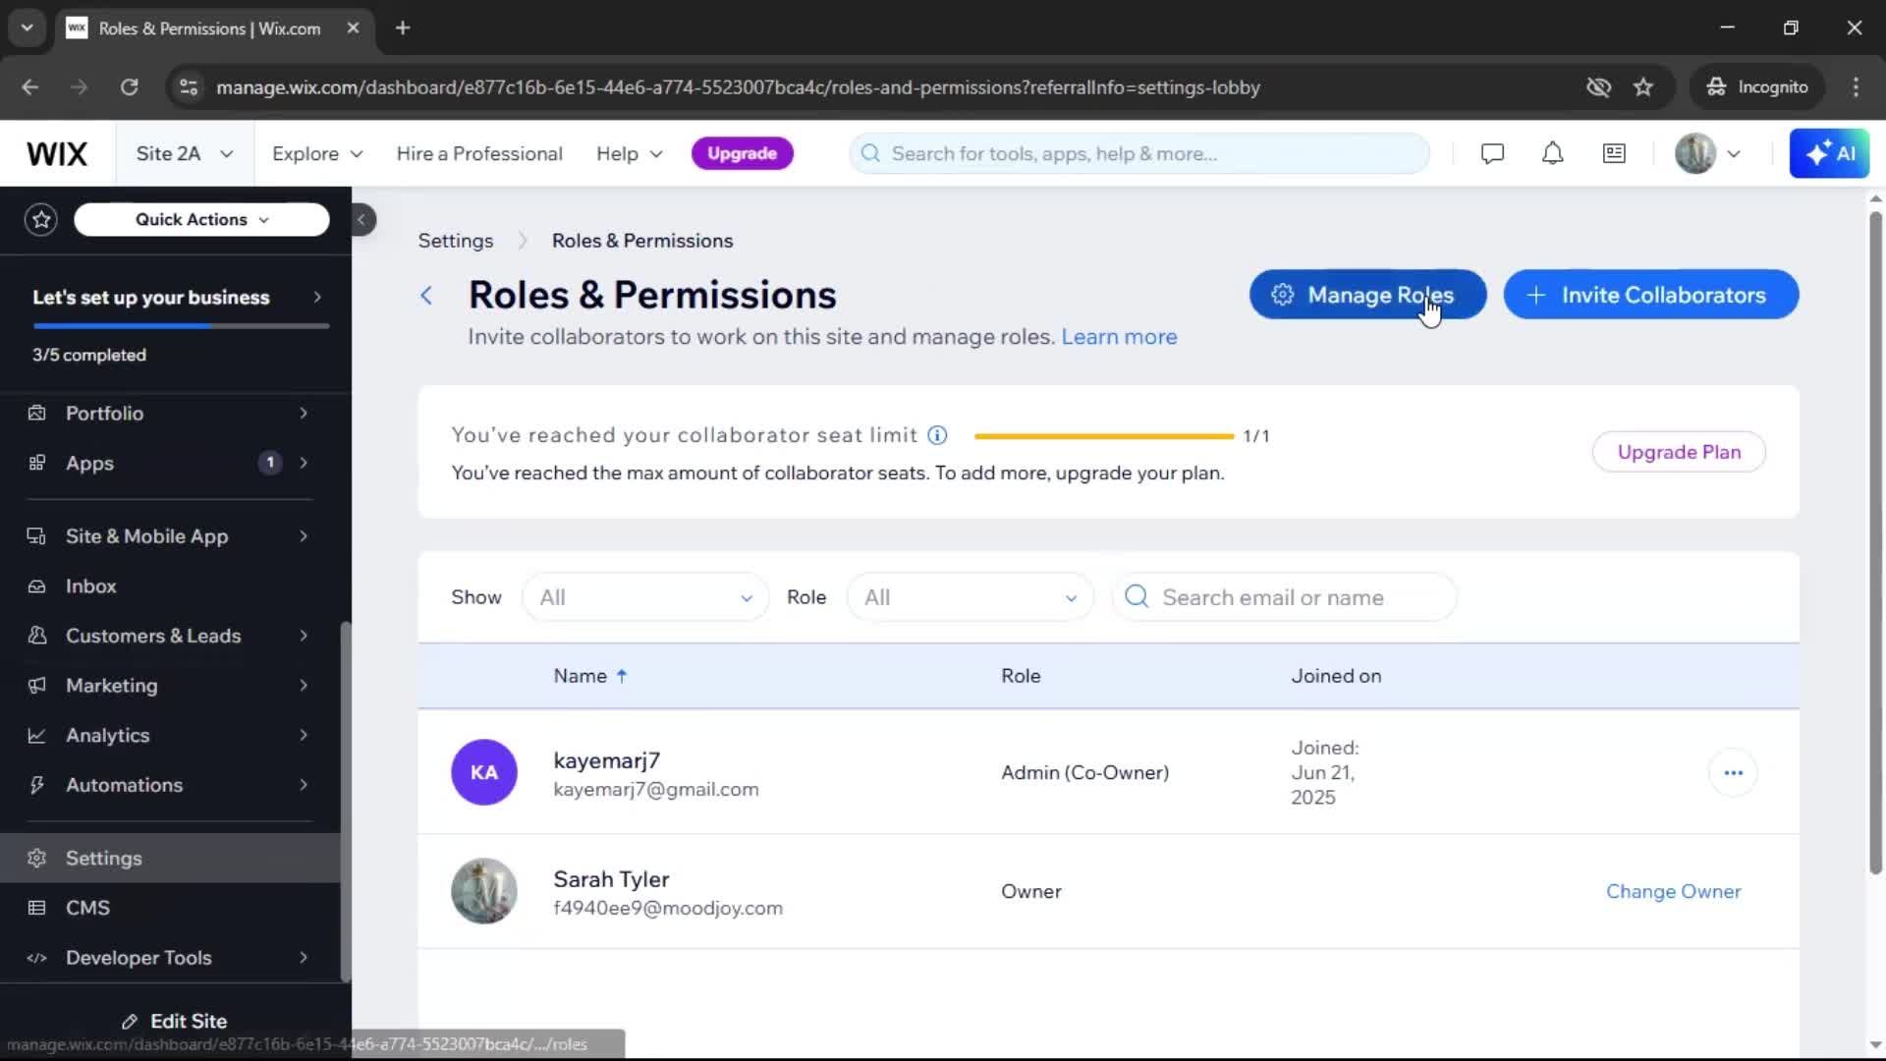The height and width of the screenshot is (1061, 1886).
Task: Open more actions menu for kayemarj7
Action: (x=1733, y=773)
